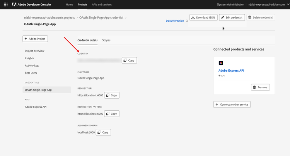This screenshot has width=290, height=156.
Task: Click the pencil icon on Edit credential
Action: click(222, 17)
